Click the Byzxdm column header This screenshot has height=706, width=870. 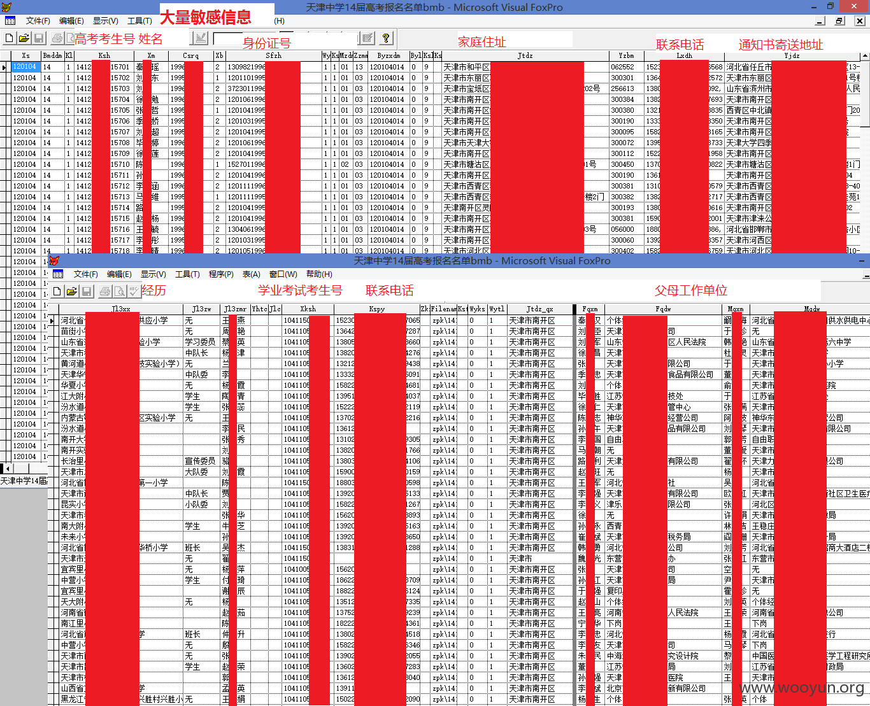[x=389, y=56]
